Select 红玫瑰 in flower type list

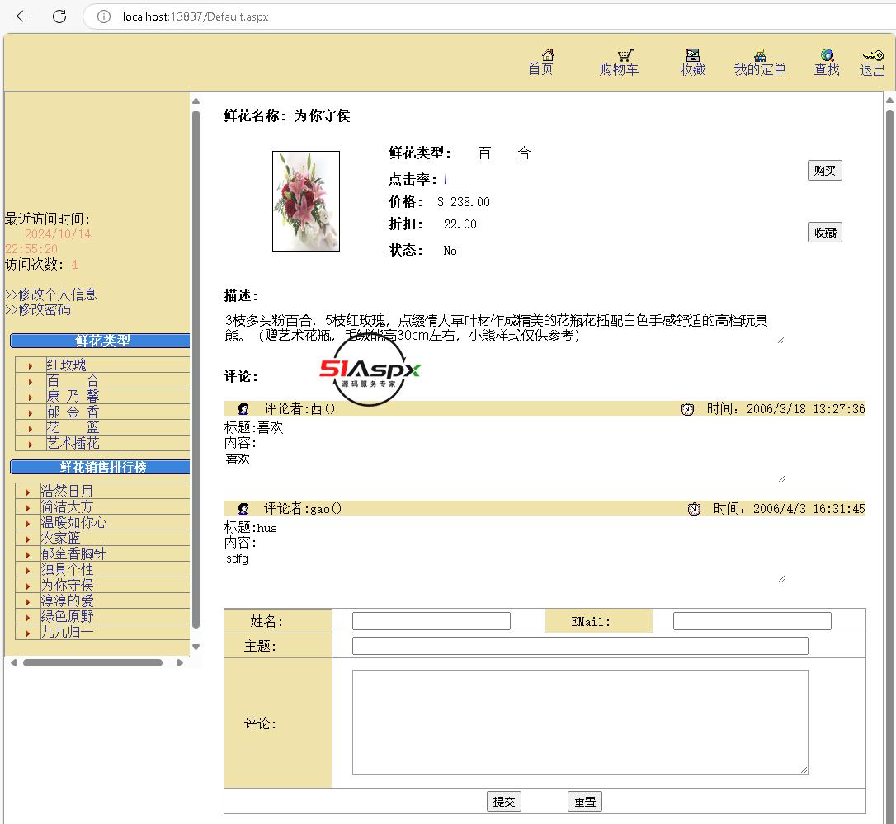[66, 365]
